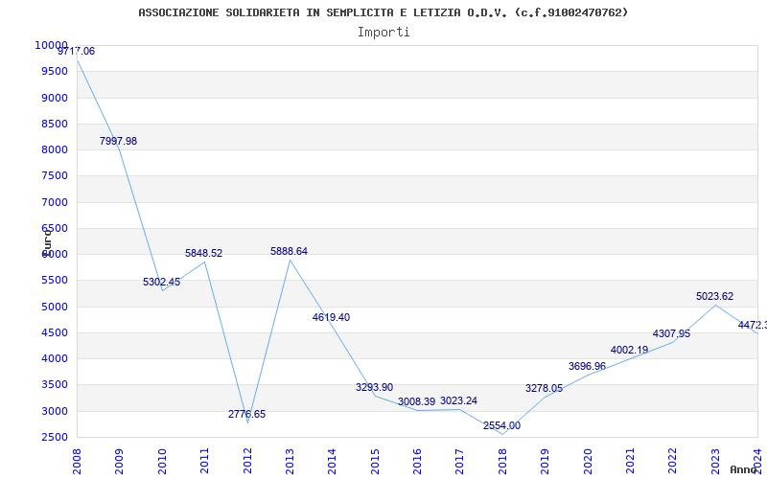The height and width of the screenshot is (479, 767).
Task: Click the 'Importi' subtitle
Action: pos(383,33)
